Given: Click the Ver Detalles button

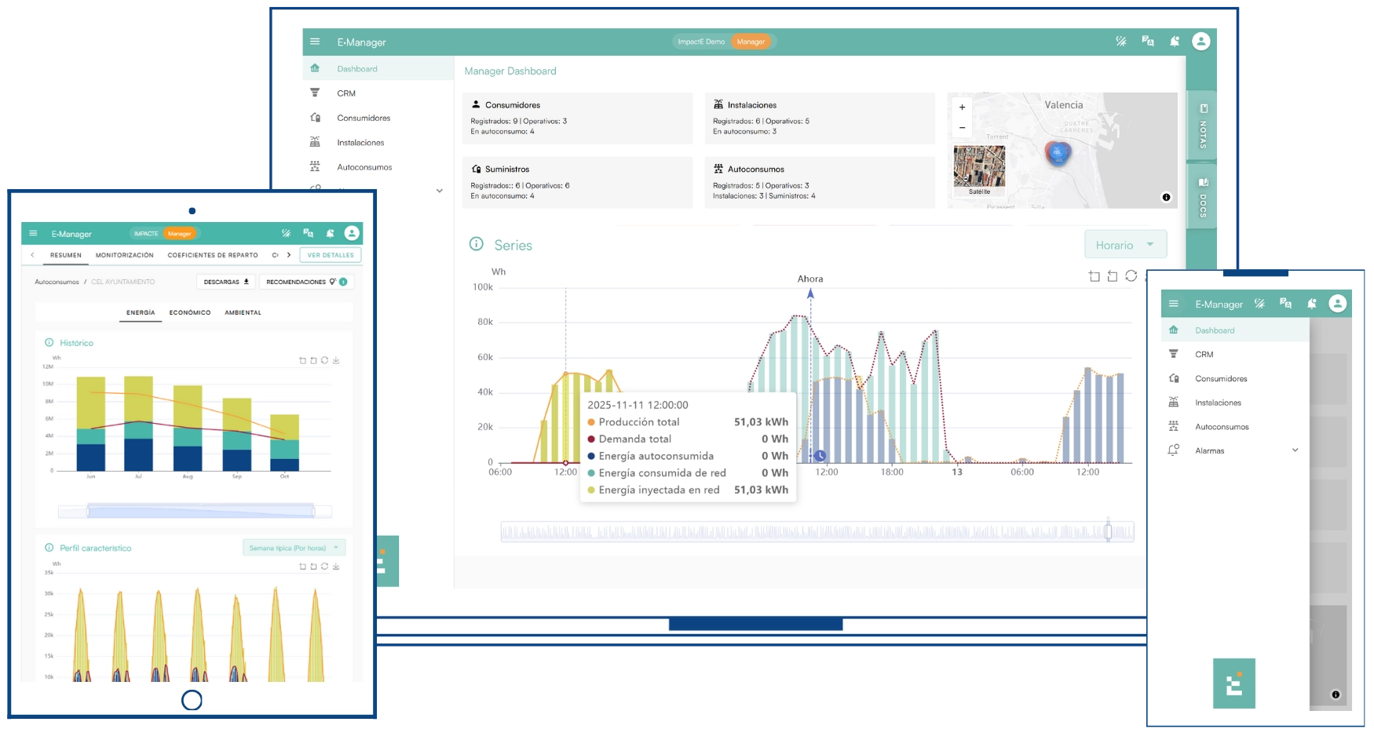Looking at the screenshot, I should click(x=331, y=255).
